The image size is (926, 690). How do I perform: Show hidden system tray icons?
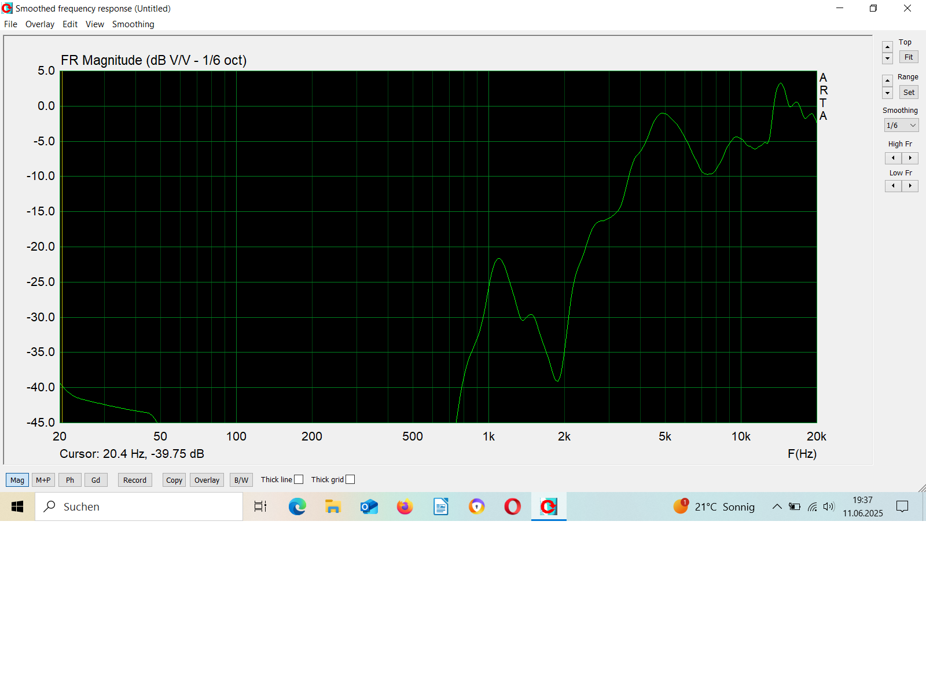pyautogui.click(x=777, y=507)
